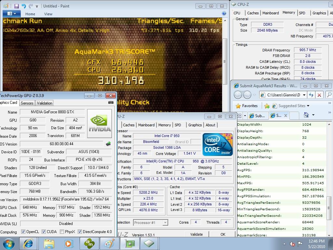Click the camera screenshot icon in GPU-Z
Image resolution: width=333 pixels, height=250 pixels.
click(x=111, y=103)
